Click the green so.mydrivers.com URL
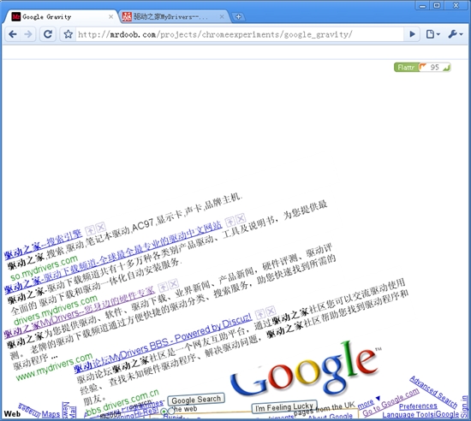The width and height of the screenshot is (471, 421). [x=45, y=268]
